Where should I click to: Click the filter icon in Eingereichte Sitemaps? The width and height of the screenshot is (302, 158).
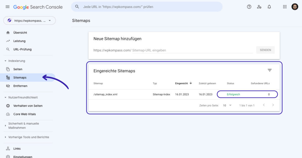point(270,70)
